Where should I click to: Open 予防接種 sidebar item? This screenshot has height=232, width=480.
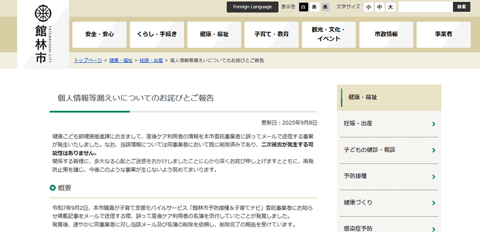point(389,177)
